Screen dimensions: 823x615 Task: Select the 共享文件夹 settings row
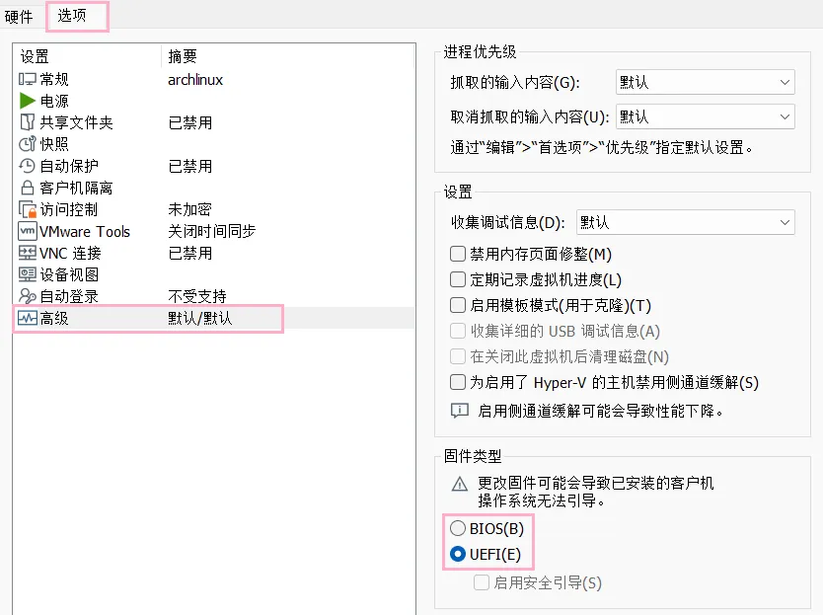pos(213,122)
